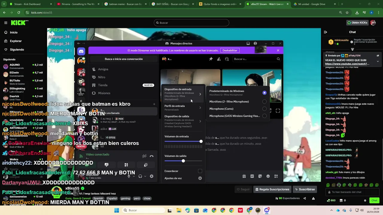
Task: Open the soundboard button in voice panel
Action: click(146, 165)
